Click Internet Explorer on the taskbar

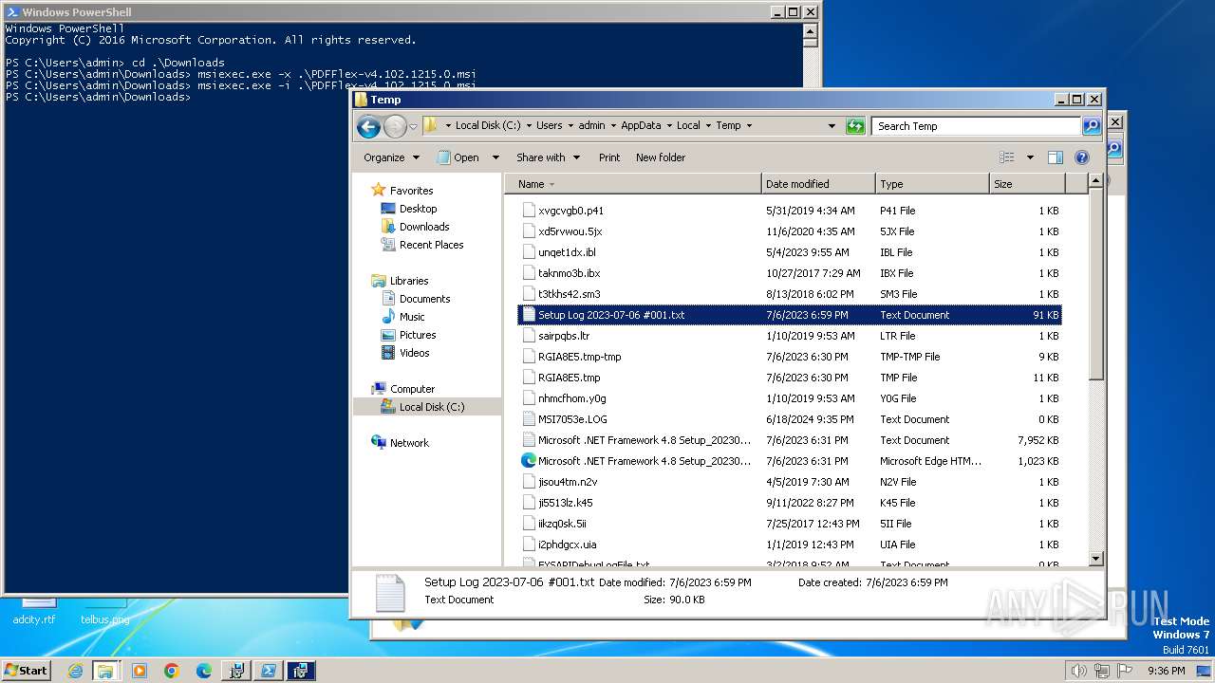[75, 671]
